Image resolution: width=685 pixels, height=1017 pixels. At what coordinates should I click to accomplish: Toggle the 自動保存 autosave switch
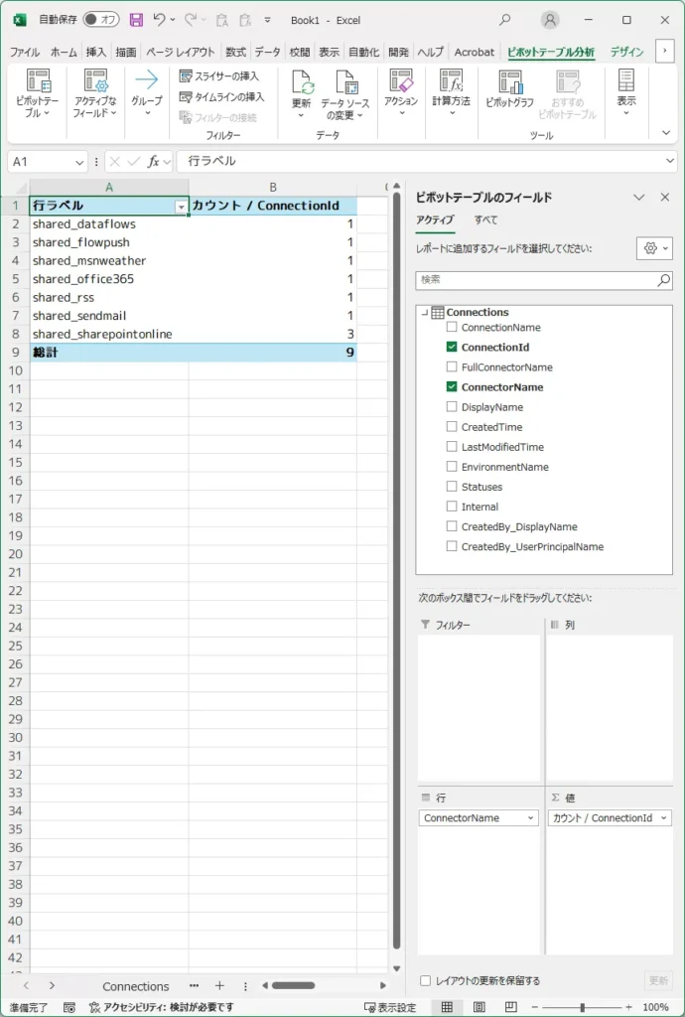(100, 20)
